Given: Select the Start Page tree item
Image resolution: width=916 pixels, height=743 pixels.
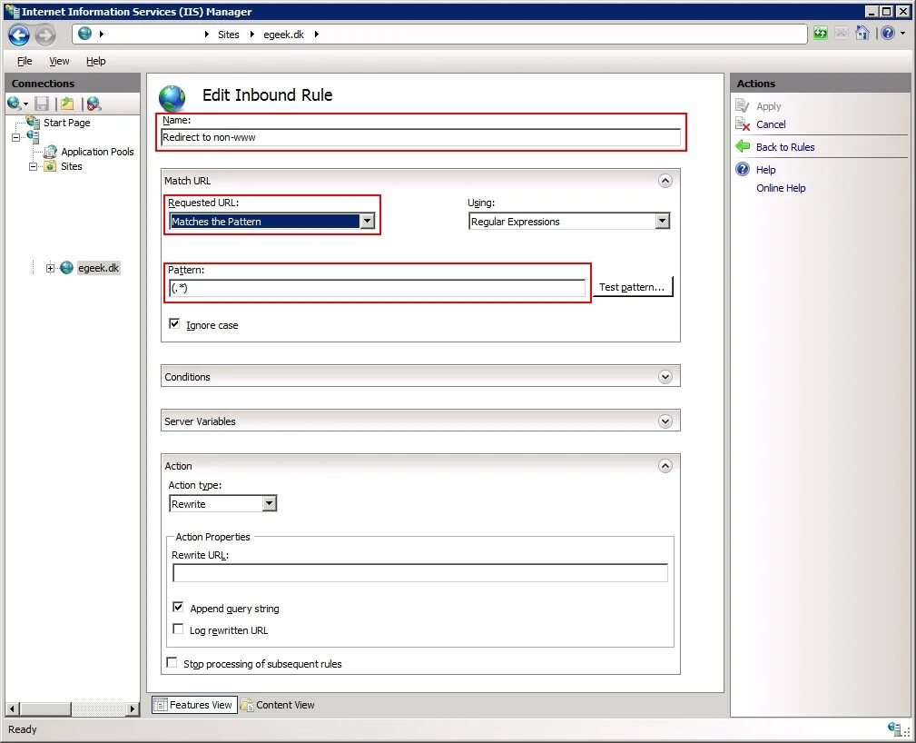Looking at the screenshot, I should click(66, 123).
